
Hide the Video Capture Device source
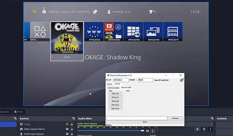click(67, 129)
